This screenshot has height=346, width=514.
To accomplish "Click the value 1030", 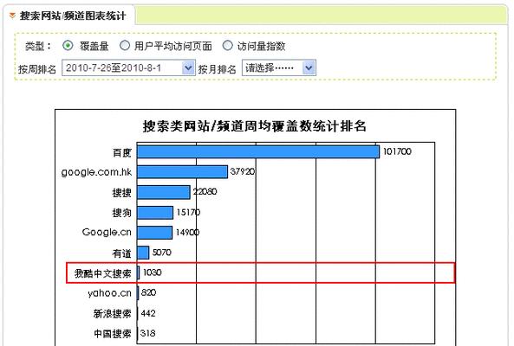I will click(x=152, y=272).
